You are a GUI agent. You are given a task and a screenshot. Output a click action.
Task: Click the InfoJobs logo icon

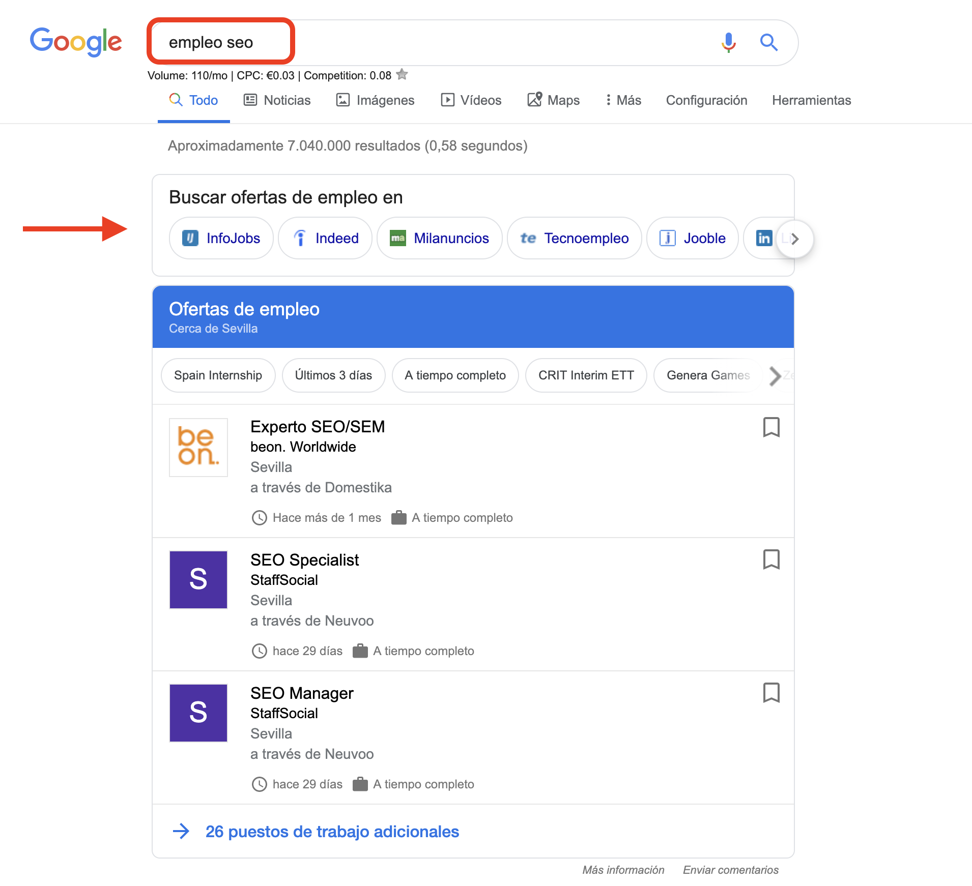(x=190, y=238)
